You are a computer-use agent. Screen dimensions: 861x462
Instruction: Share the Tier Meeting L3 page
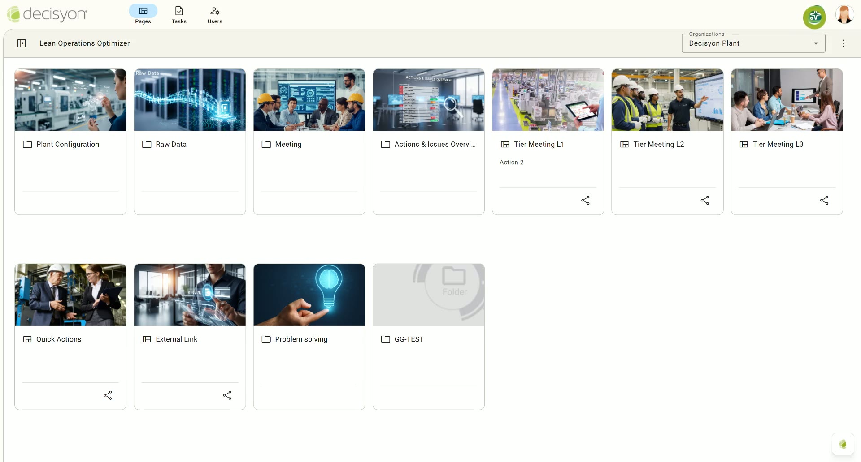[x=824, y=200]
